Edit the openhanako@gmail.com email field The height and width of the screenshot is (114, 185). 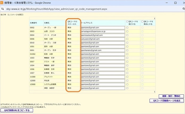tap(103, 50)
